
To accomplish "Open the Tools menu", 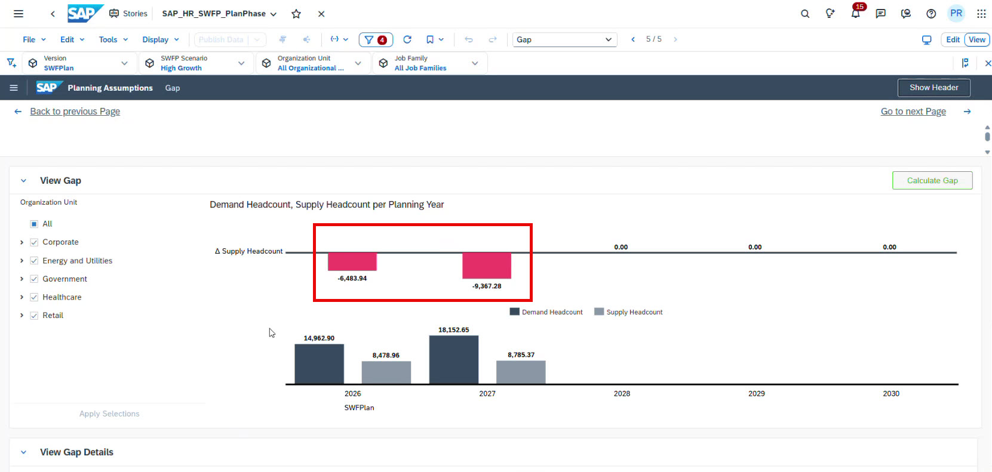I will 113,39.
